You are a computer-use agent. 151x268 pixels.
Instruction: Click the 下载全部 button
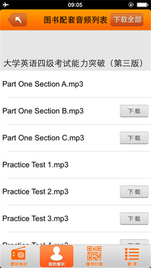(127, 20)
